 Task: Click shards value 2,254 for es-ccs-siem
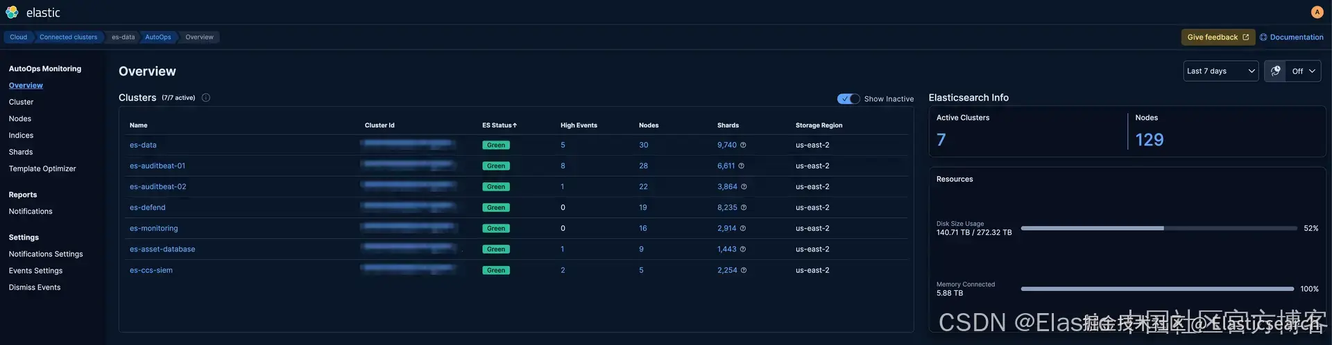(727, 270)
